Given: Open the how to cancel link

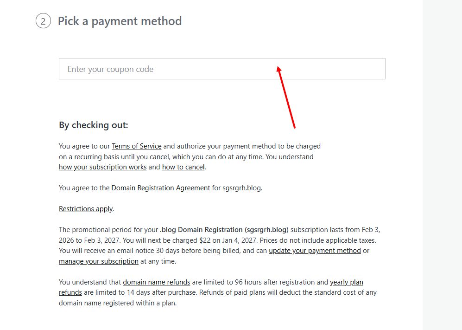Looking at the screenshot, I should click(x=183, y=167).
